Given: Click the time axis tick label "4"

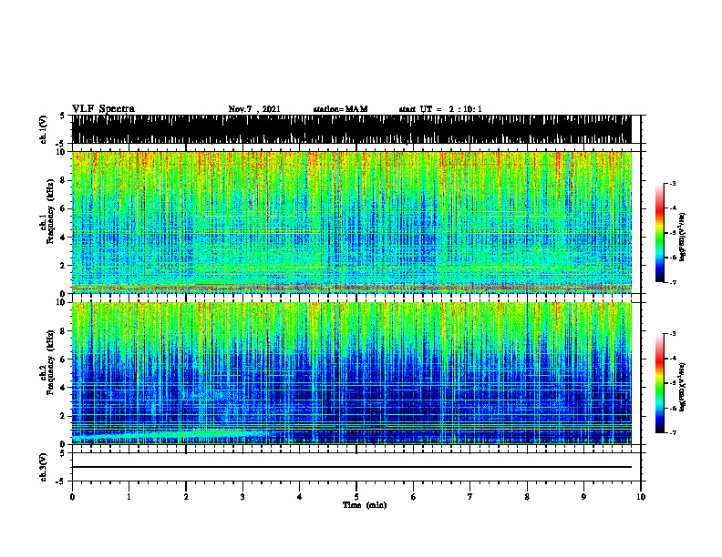Looking at the screenshot, I should coord(300,497).
